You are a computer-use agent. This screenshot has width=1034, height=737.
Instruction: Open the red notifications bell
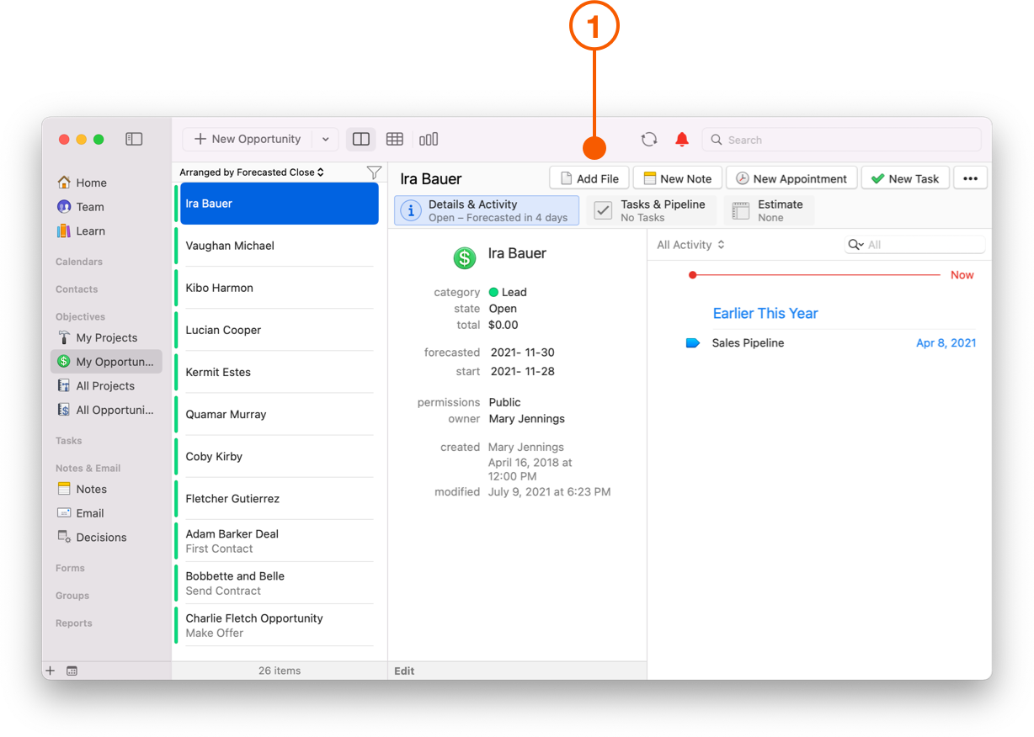click(x=682, y=140)
